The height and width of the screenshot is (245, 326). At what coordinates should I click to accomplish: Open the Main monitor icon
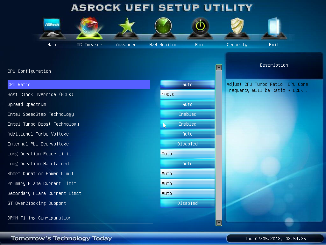pos(52,28)
